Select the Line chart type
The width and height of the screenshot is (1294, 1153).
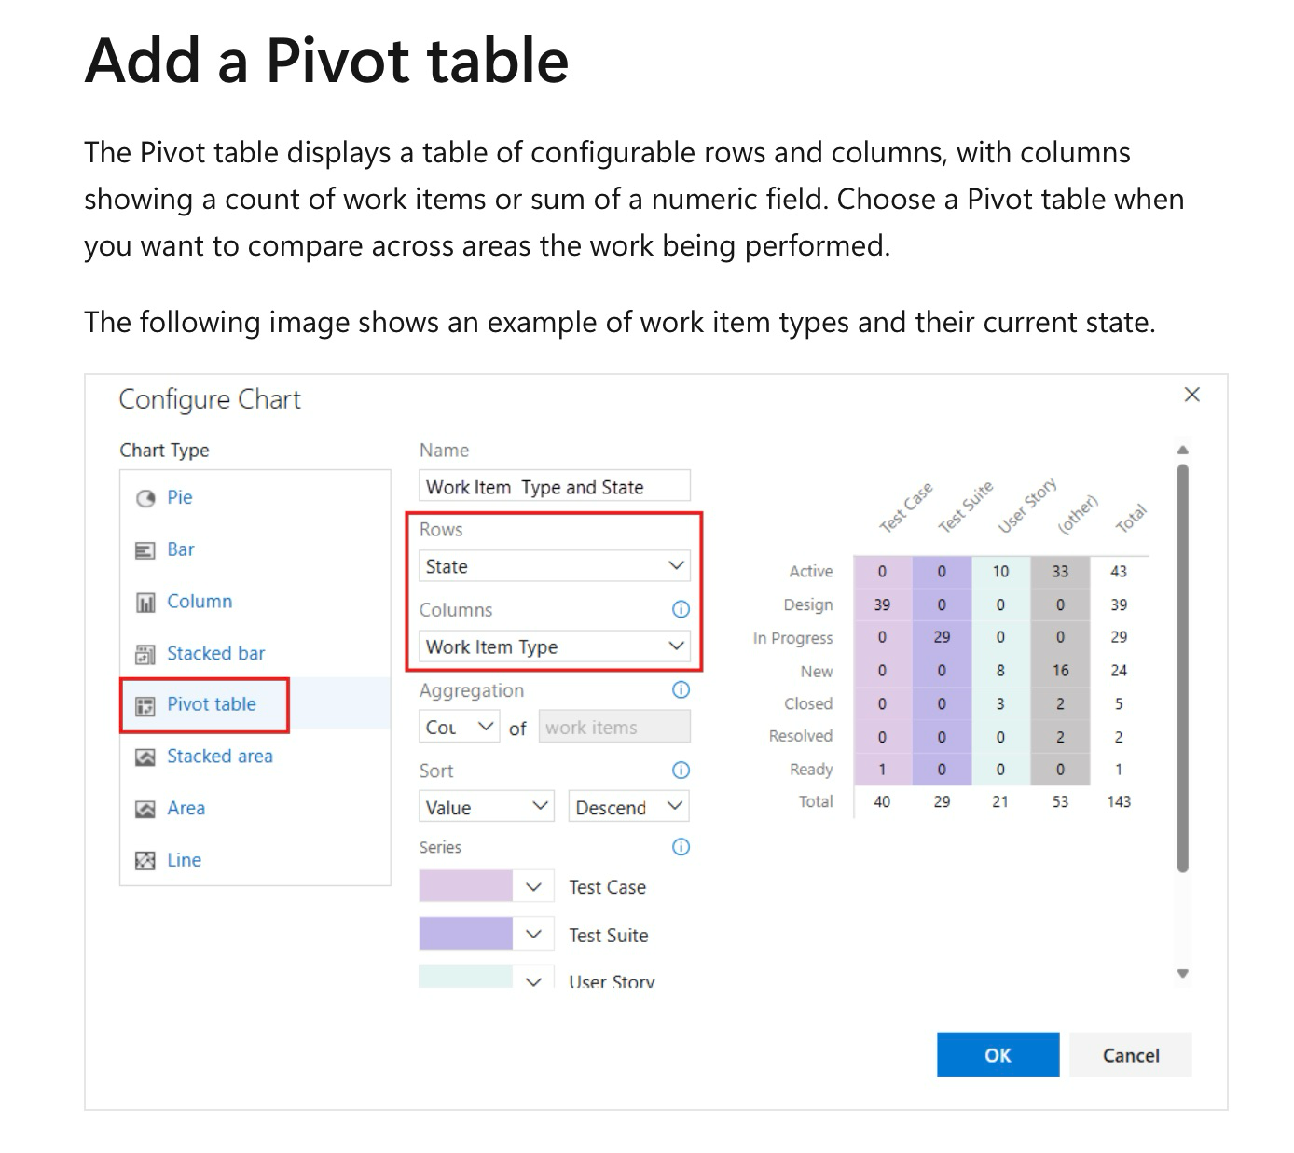click(183, 860)
